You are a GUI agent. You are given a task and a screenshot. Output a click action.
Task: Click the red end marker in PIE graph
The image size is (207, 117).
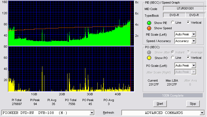point(131,23)
